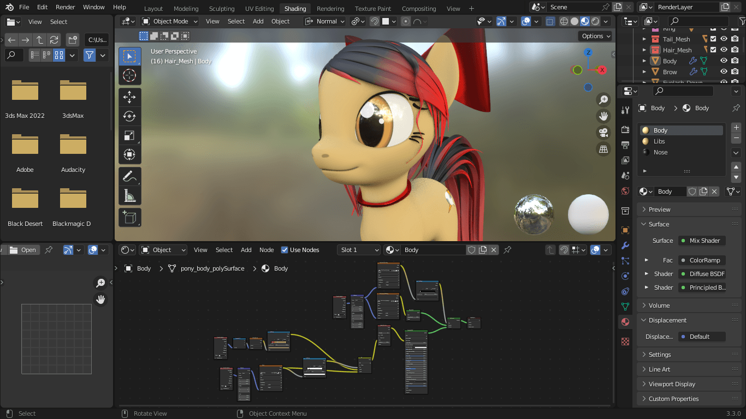This screenshot has height=419, width=746.
Task: Choose the Annotate pencil tool
Action: point(129,177)
